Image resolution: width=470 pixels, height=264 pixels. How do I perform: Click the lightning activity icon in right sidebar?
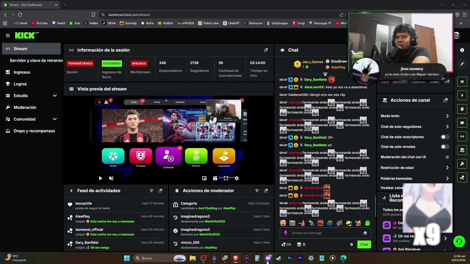[x=462, y=95]
